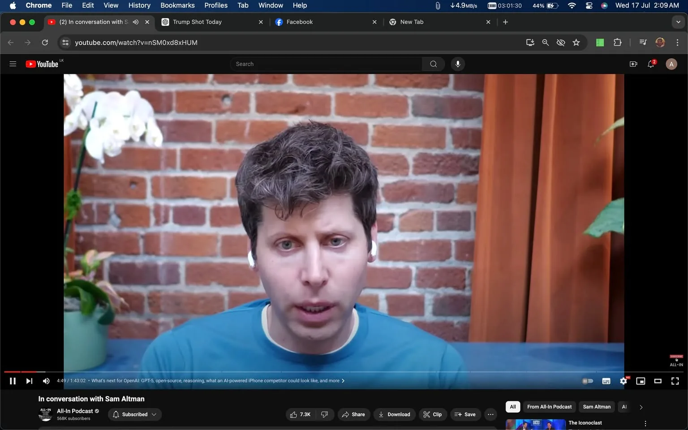This screenshot has width=688, height=430.
Task: Activate theater mode
Action: click(658, 381)
